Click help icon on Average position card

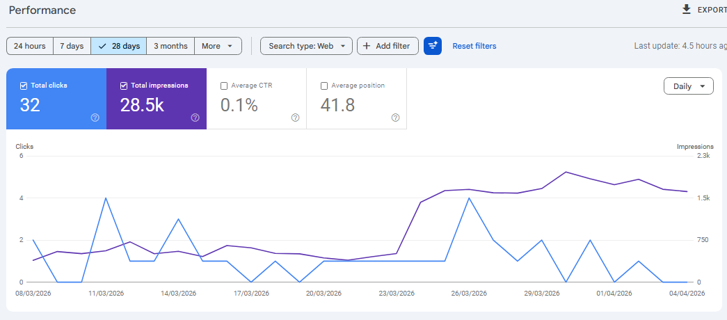tap(395, 118)
